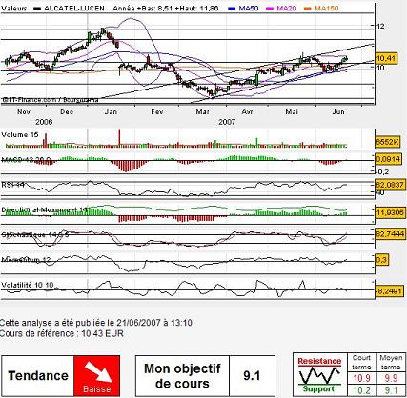Click the Directional Movement value 11,9306
407x398 pixels.
390,212
